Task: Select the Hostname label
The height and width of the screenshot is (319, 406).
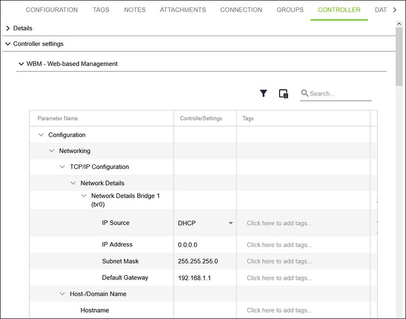Action: [95, 310]
